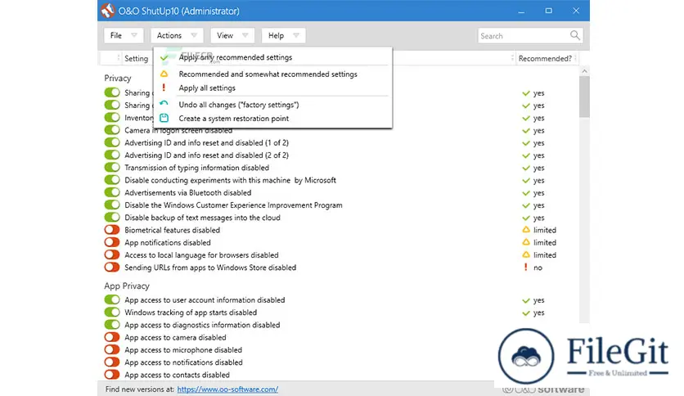This screenshot has width=684, height=396.
Task: Toggle Advertising ID reset and disabled (1 of 2)
Action: (x=112, y=142)
